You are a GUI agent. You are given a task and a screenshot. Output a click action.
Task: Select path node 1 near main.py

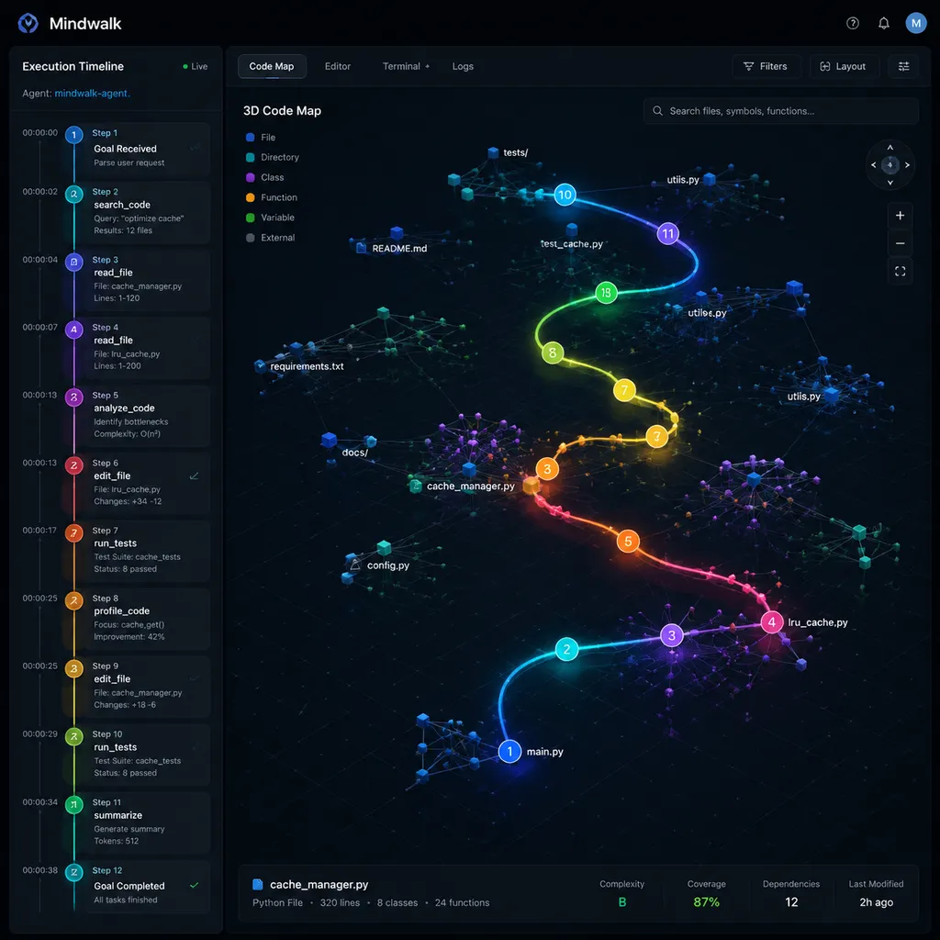(x=509, y=751)
